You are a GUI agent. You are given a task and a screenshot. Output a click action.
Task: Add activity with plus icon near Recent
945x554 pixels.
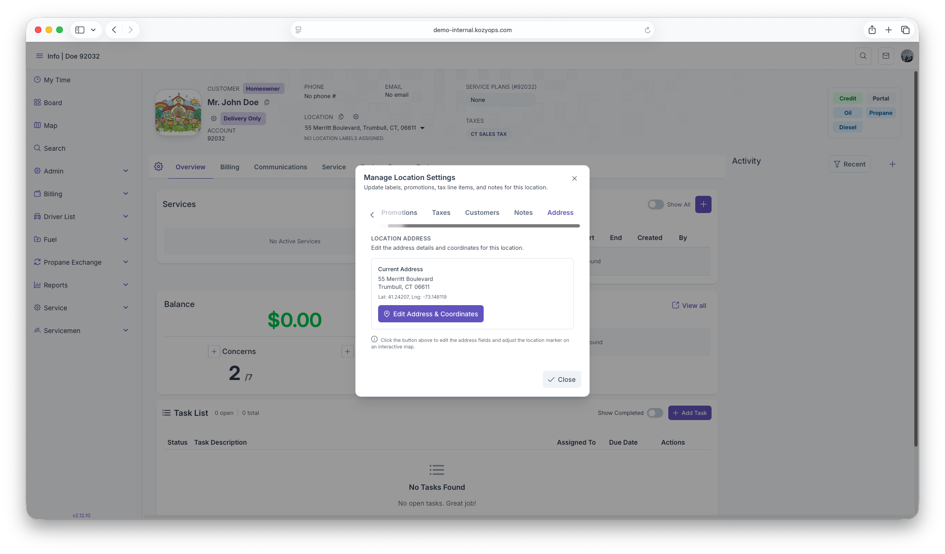(x=892, y=164)
